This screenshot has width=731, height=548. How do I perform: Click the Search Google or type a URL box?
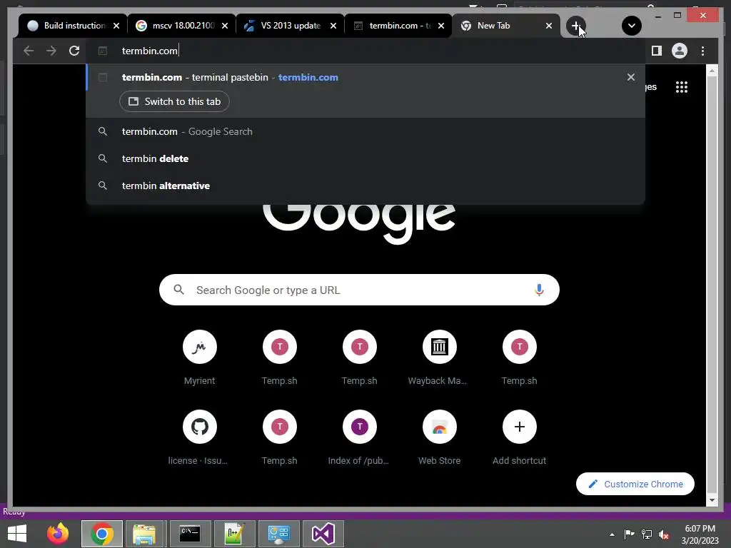pos(359,290)
